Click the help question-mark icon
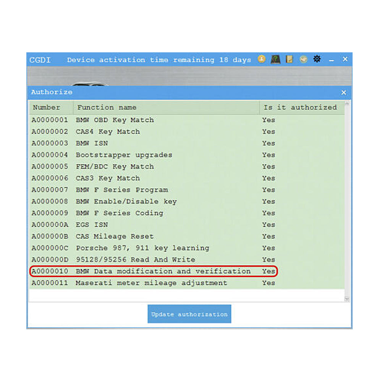382x382 pixels. (275, 59)
